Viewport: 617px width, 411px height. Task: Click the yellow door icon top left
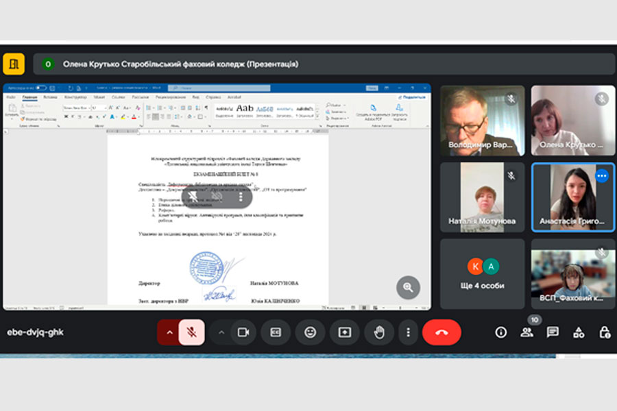coord(14,64)
